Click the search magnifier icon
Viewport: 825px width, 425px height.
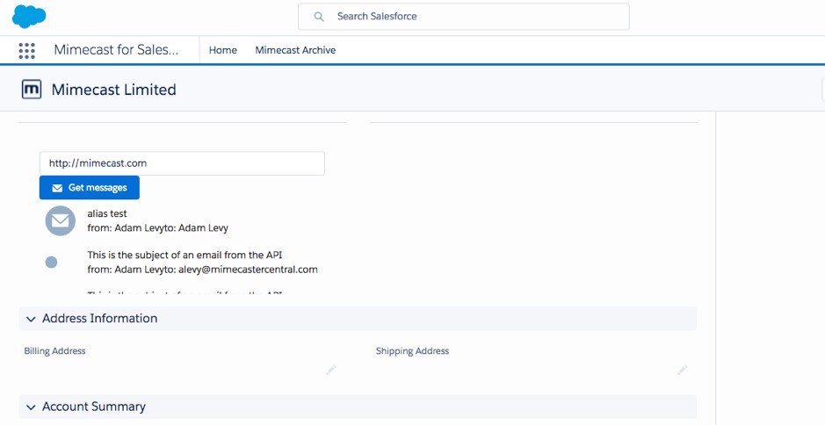[318, 17]
